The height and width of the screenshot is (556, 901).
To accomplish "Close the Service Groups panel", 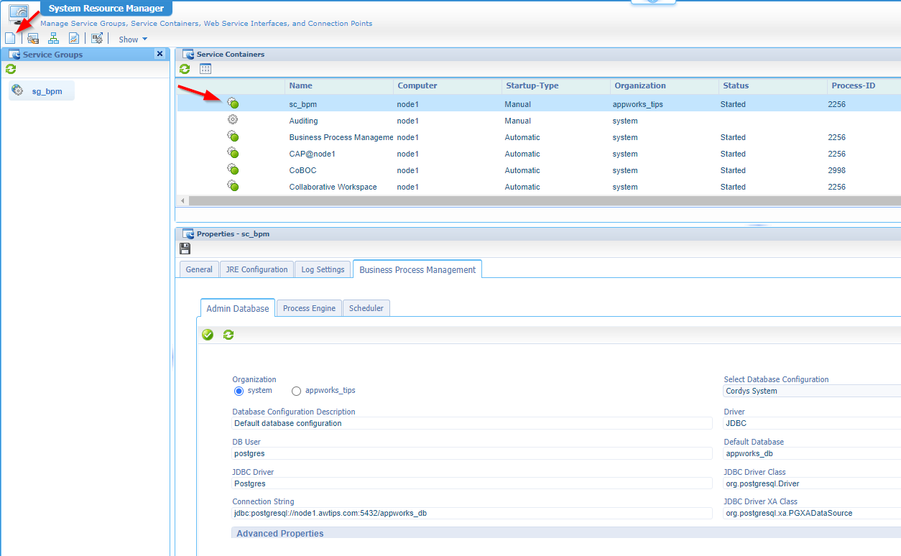I will pos(160,54).
